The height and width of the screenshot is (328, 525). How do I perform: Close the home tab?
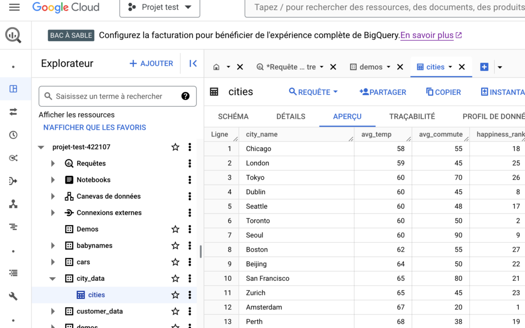click(240, 67)
